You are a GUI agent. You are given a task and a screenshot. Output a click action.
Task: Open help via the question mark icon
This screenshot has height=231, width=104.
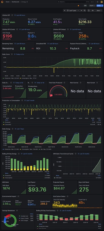98,2
